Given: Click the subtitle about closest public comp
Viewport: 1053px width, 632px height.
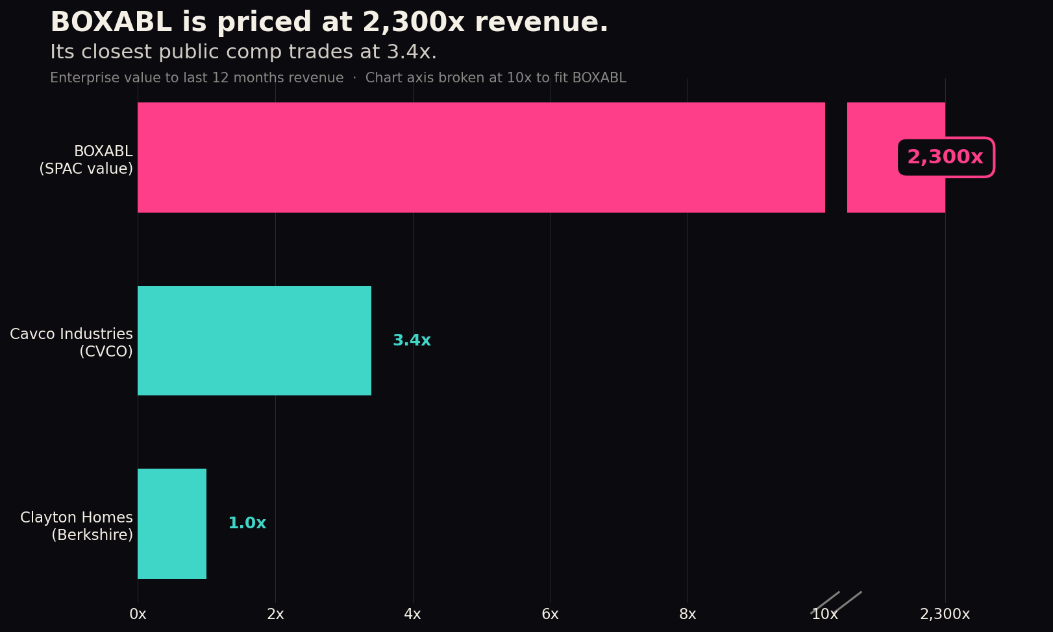Looking at the screenshot, I should click(x=243, y=52).
